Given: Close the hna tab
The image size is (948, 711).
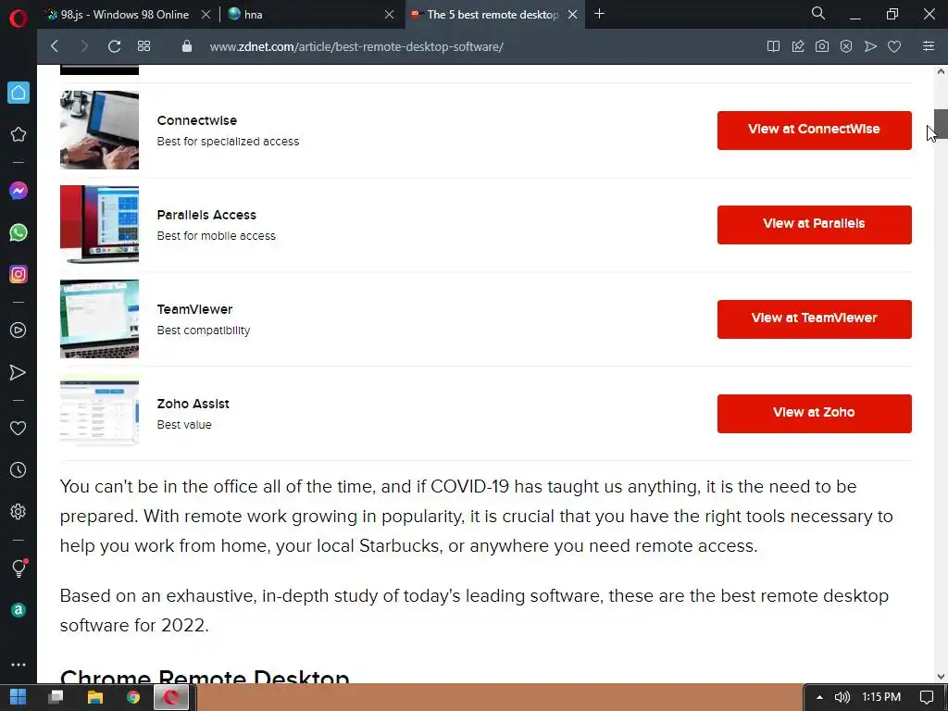Looking at the screenshot, I should pyautogui.click(x=390, y=15).
